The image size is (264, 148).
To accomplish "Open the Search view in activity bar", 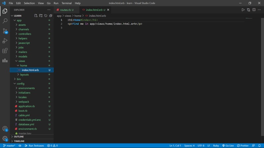I will coord(5,21).
